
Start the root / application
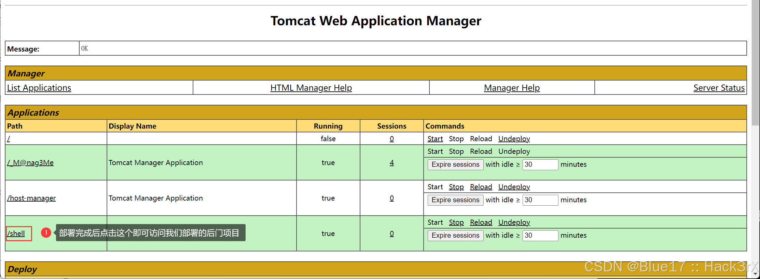[435, 139]
